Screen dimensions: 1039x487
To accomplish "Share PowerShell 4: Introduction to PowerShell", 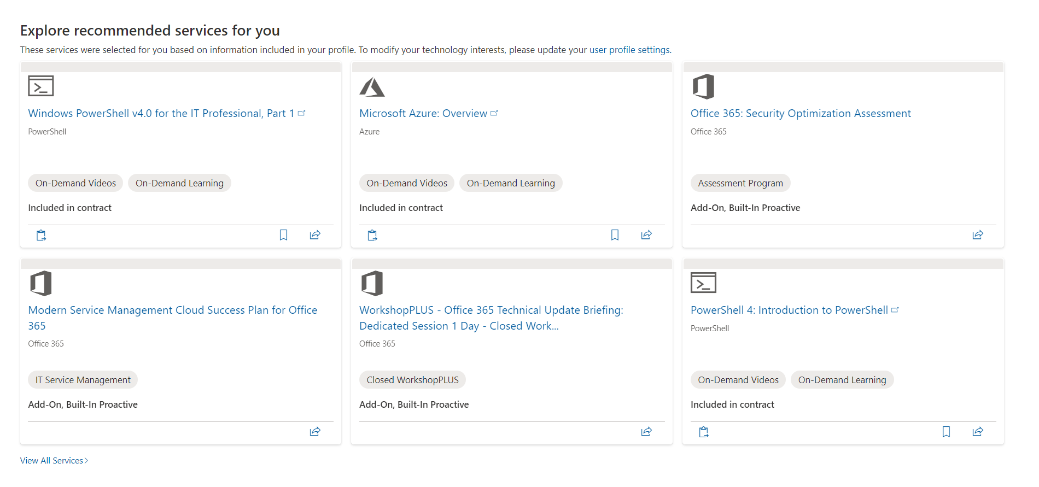I will 978,432.
